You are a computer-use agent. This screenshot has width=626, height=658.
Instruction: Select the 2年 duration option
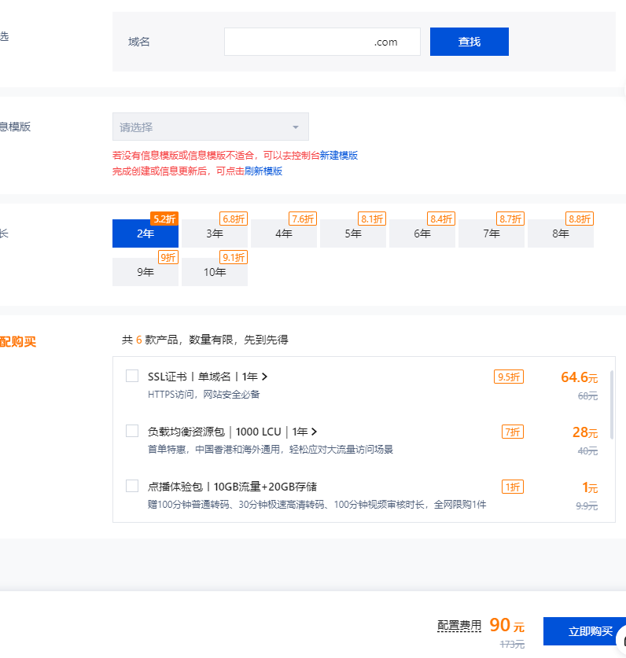point(145,233)
